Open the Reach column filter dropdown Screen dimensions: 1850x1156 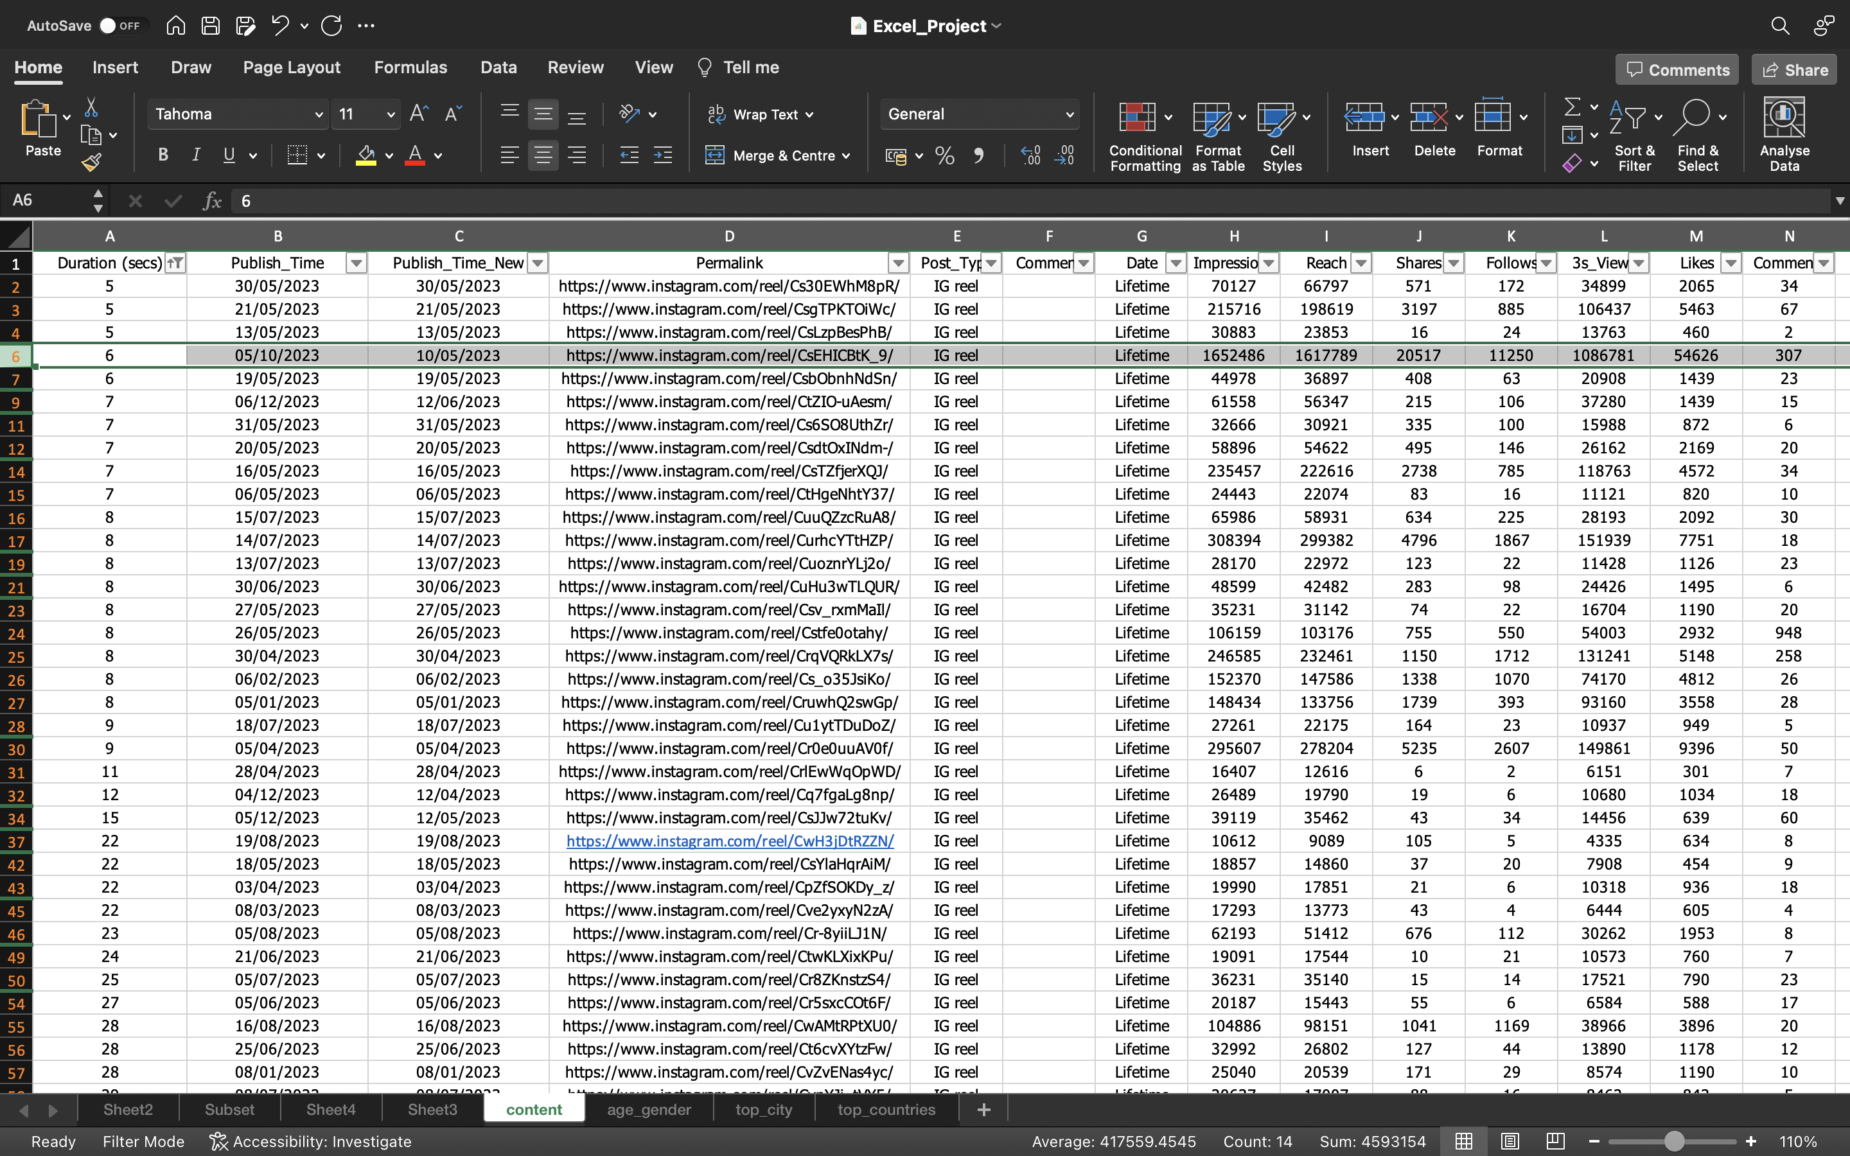pos(1361,263)
